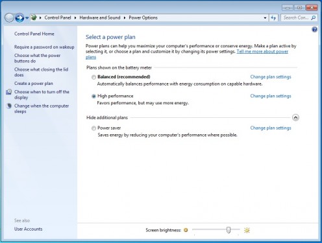The height and width of the screenshot is (243, 322).
Task: Expand the arrow after Hardware and Sound
Action: (x=125, y=17)
